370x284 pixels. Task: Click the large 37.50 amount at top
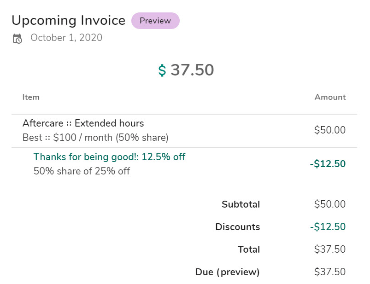(x=192, y=70)
